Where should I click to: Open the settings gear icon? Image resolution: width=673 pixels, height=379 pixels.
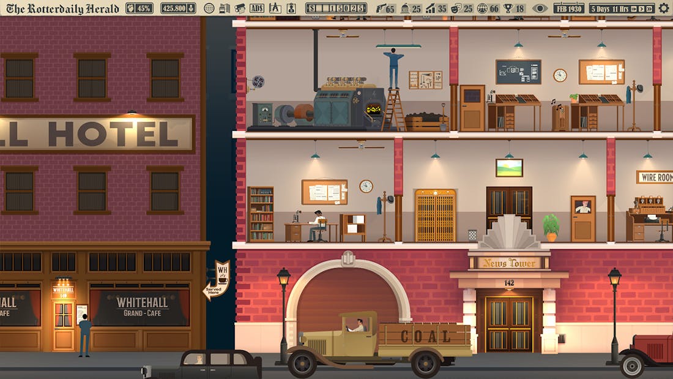664,8
